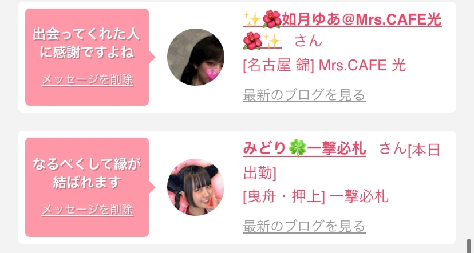Viewport: 474px width, 253px height.
Task: Click the hibiscus emoji on the さん line
Action: (252, 41)
